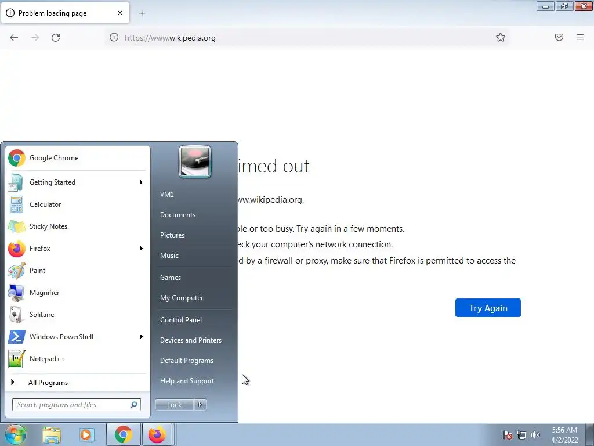Click the Windows Start orb

(15, 434)
